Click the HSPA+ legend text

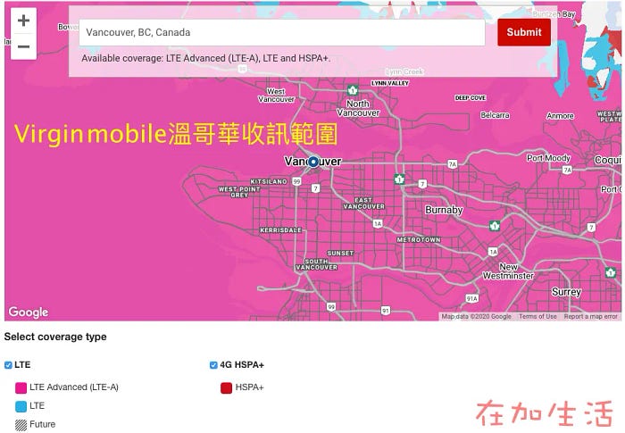click(249, 387)
